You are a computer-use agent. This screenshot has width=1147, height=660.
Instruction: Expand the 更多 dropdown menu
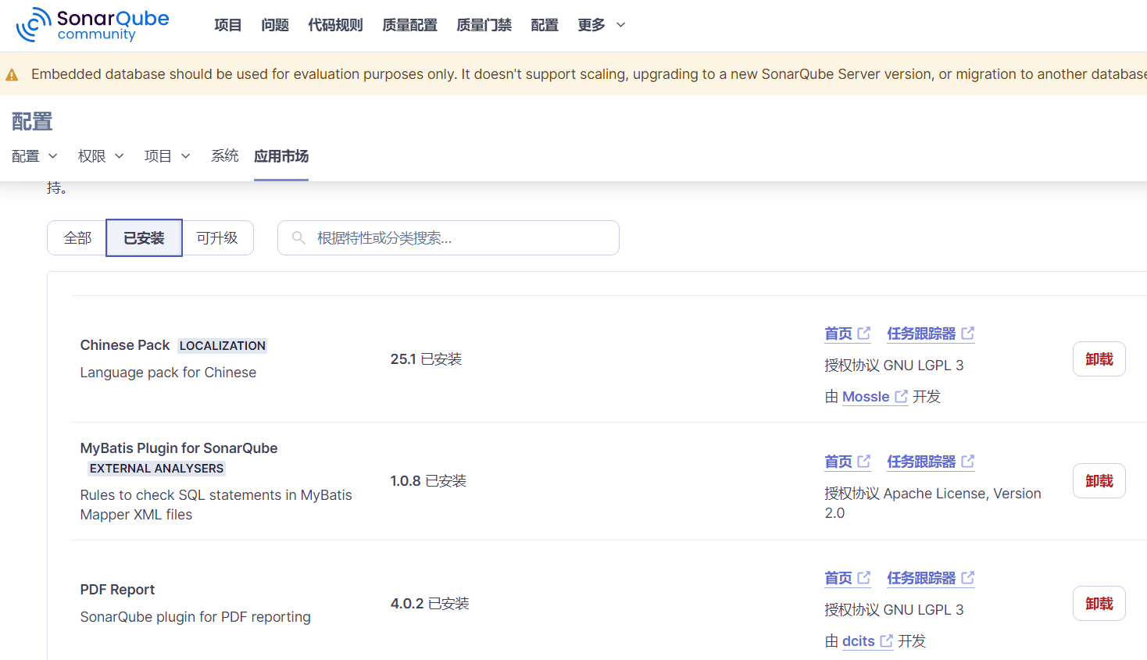tap(602, 25)
